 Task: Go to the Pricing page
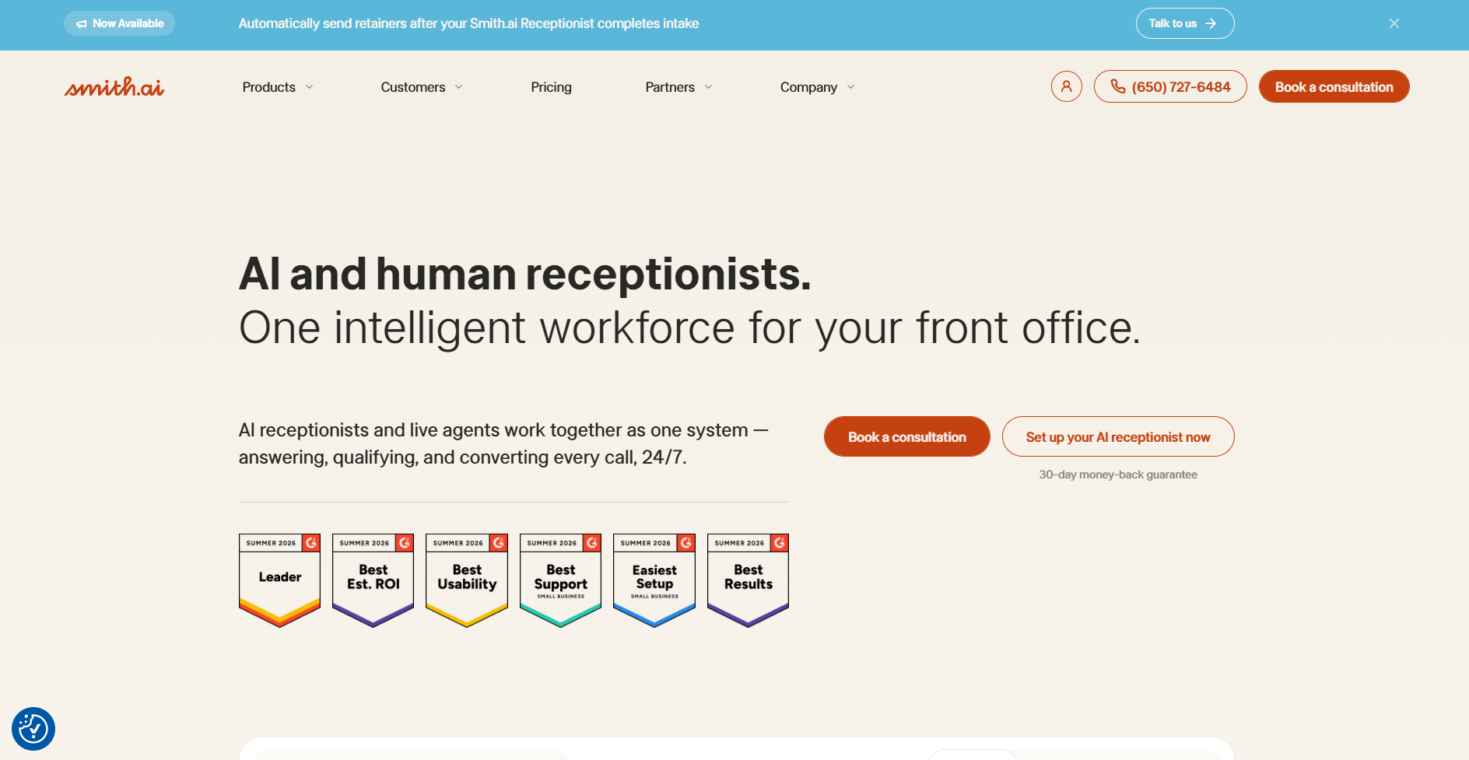[551, 87]
